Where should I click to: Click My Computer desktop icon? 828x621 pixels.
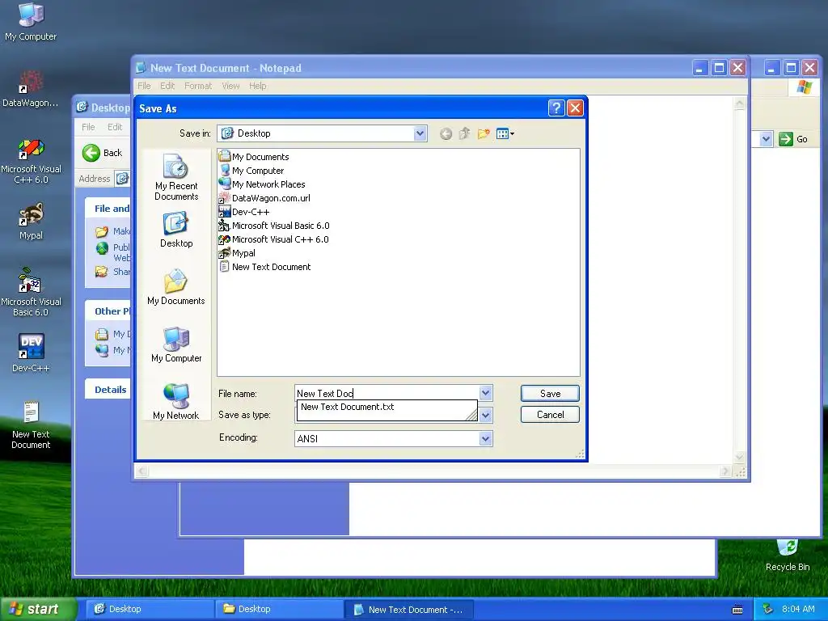[31, 22]
